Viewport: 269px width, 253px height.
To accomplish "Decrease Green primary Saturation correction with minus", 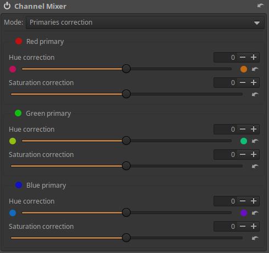I will (243, 154).
